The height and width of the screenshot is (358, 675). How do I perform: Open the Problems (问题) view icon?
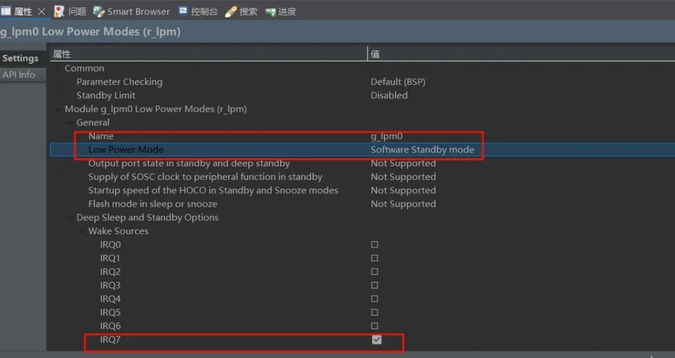[59, 12]
